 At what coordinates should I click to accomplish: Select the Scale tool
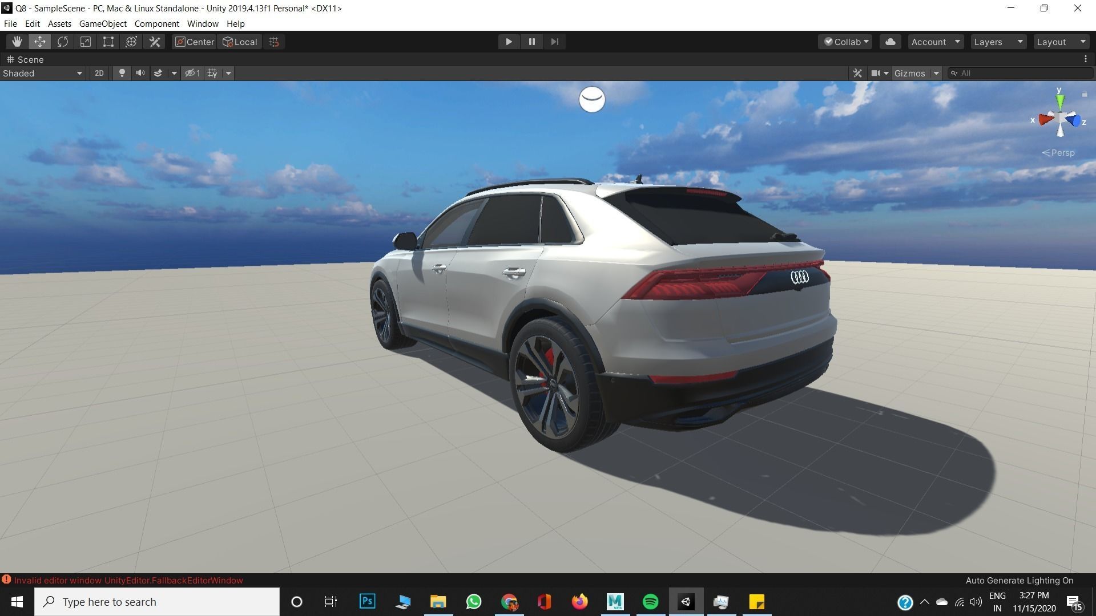coord(85,41)
